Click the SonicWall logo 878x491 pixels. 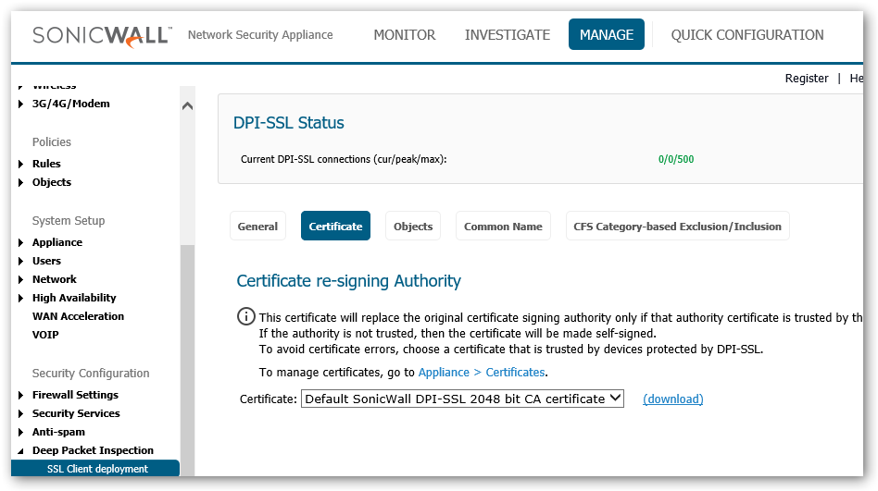[x=102, y=35]
